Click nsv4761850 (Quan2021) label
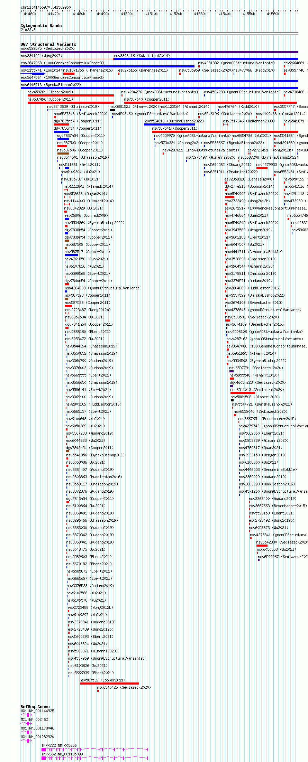This screenshot has height=762, width=308. [86, 259]
